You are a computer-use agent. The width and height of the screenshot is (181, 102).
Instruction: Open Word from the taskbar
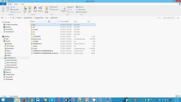(x=38, y=100)
